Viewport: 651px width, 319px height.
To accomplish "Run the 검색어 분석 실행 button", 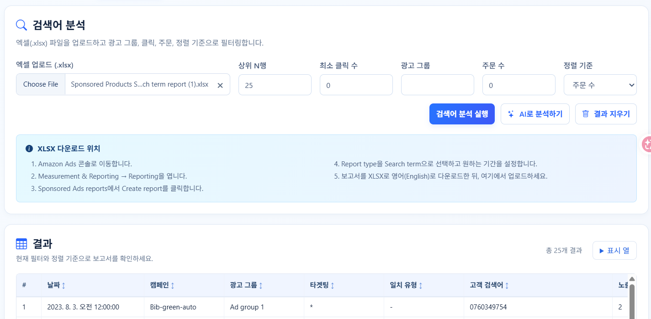I will click(462, 114).
